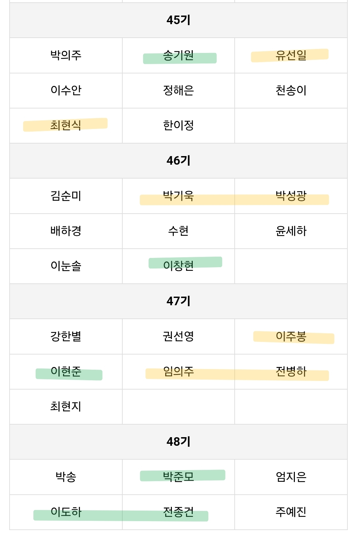Click the 47기 section header
Screen dimensions: 357x539
coord(178,301)
